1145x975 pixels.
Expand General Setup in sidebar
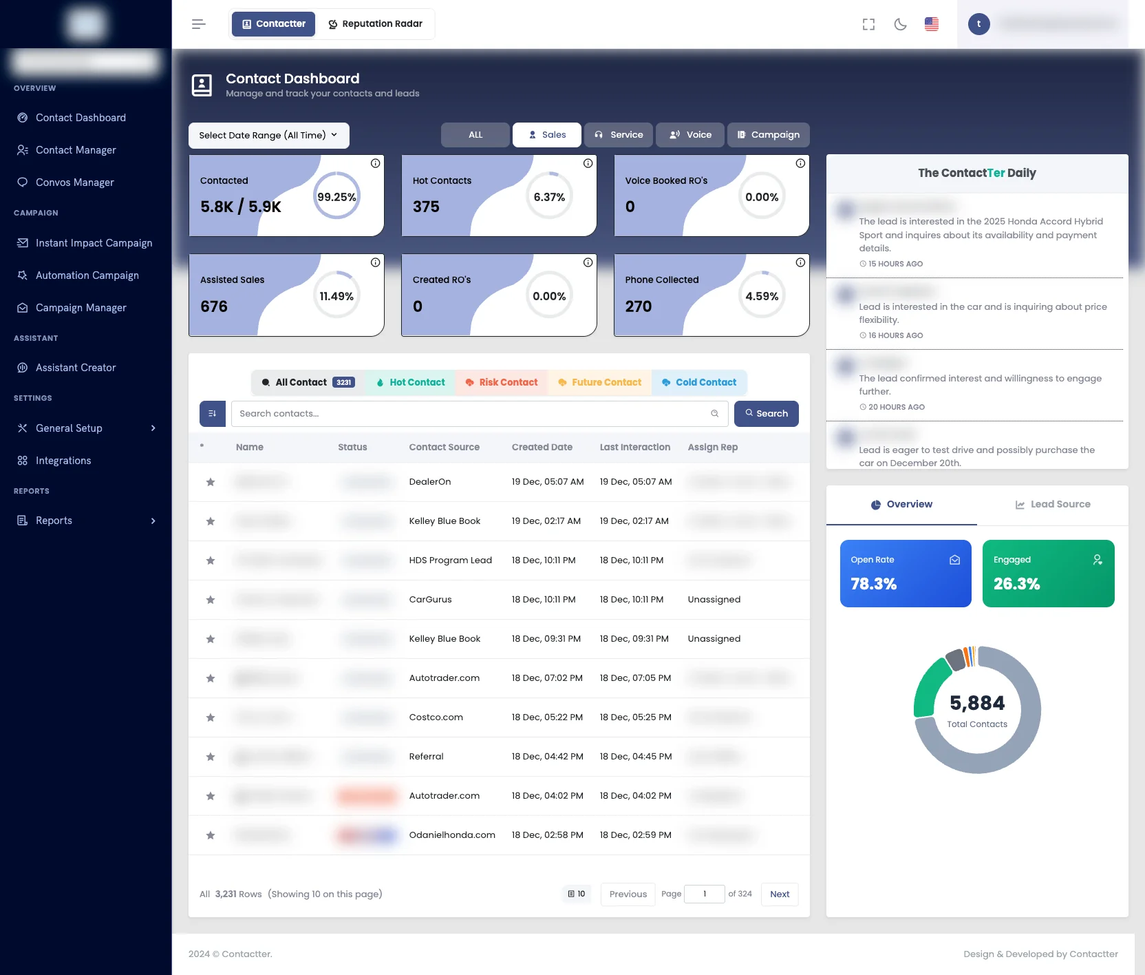86,428
